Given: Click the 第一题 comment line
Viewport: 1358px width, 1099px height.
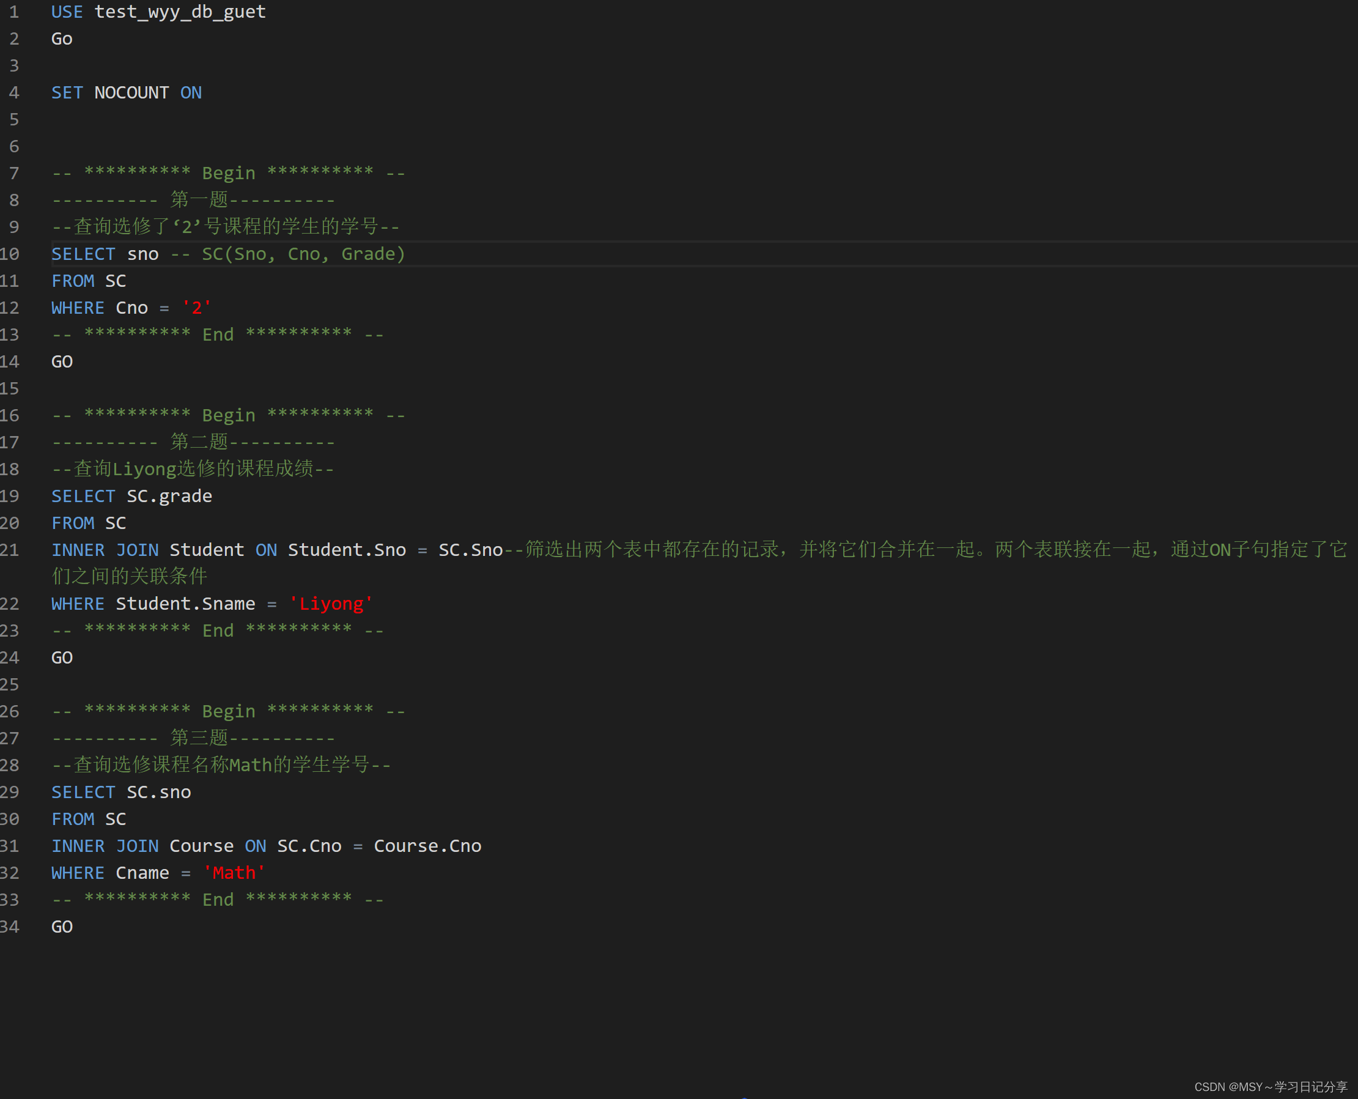Looking at the screenshot, I should [x=194, y=201].
